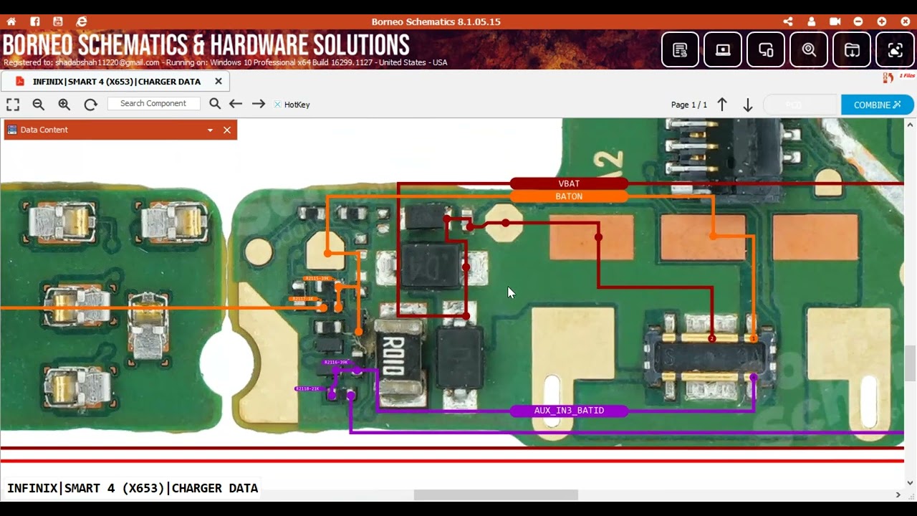The height and width of the screenshot is (516, 917).
Task: Click the AUX_IN3_BATID net label
Action: pyautogui.click(x=569, y=411)
